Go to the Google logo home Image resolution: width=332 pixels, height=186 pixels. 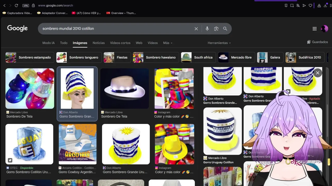tap(17, 28)
